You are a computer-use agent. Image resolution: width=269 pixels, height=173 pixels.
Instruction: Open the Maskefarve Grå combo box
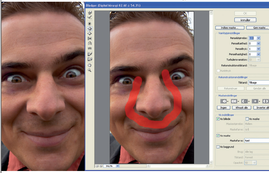(257, 130)
